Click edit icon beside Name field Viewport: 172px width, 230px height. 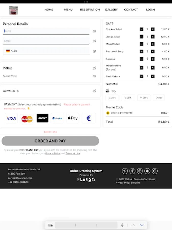[94, 31]
